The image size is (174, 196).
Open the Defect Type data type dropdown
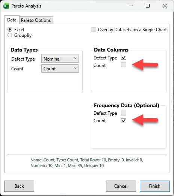(x=60, y=59)
